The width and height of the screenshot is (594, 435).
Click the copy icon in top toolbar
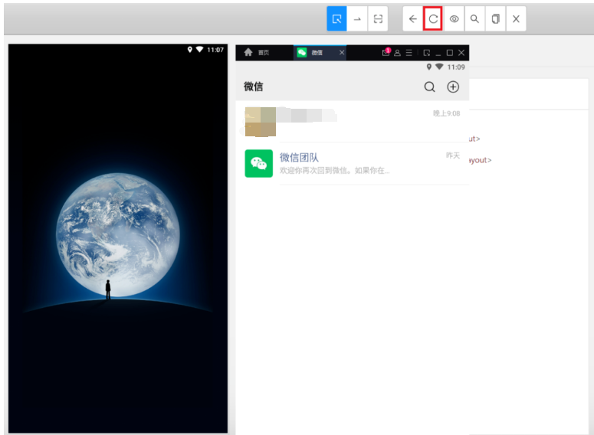click(x=495, y=18)
